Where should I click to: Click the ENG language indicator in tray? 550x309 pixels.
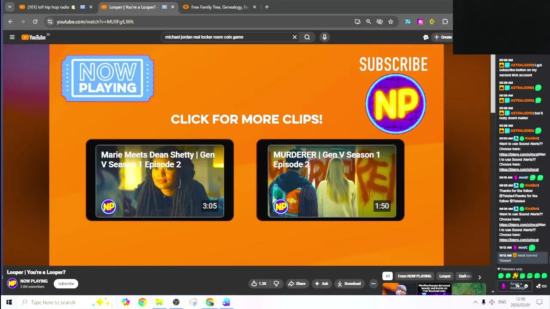pyautogui.click(x=502, y=302)
